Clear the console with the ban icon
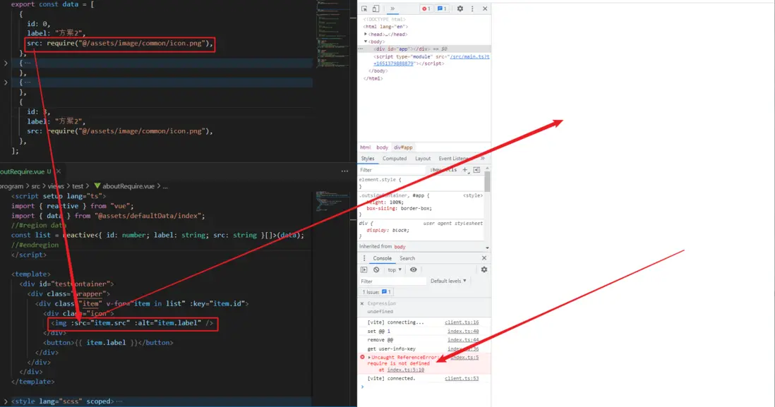Image resolution: width=775 pixels, height=407 pixels. click(377, 269)
